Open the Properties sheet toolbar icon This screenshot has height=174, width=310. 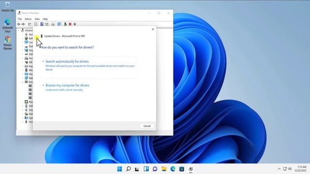pyautogui.click(x=35, y=24)
